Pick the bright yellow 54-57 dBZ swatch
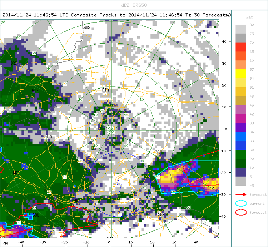 click(240, 74)
